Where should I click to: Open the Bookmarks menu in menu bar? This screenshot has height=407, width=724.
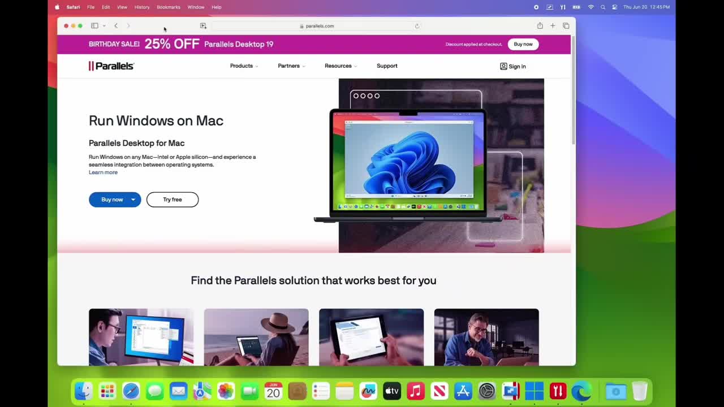tap(168, 7)
